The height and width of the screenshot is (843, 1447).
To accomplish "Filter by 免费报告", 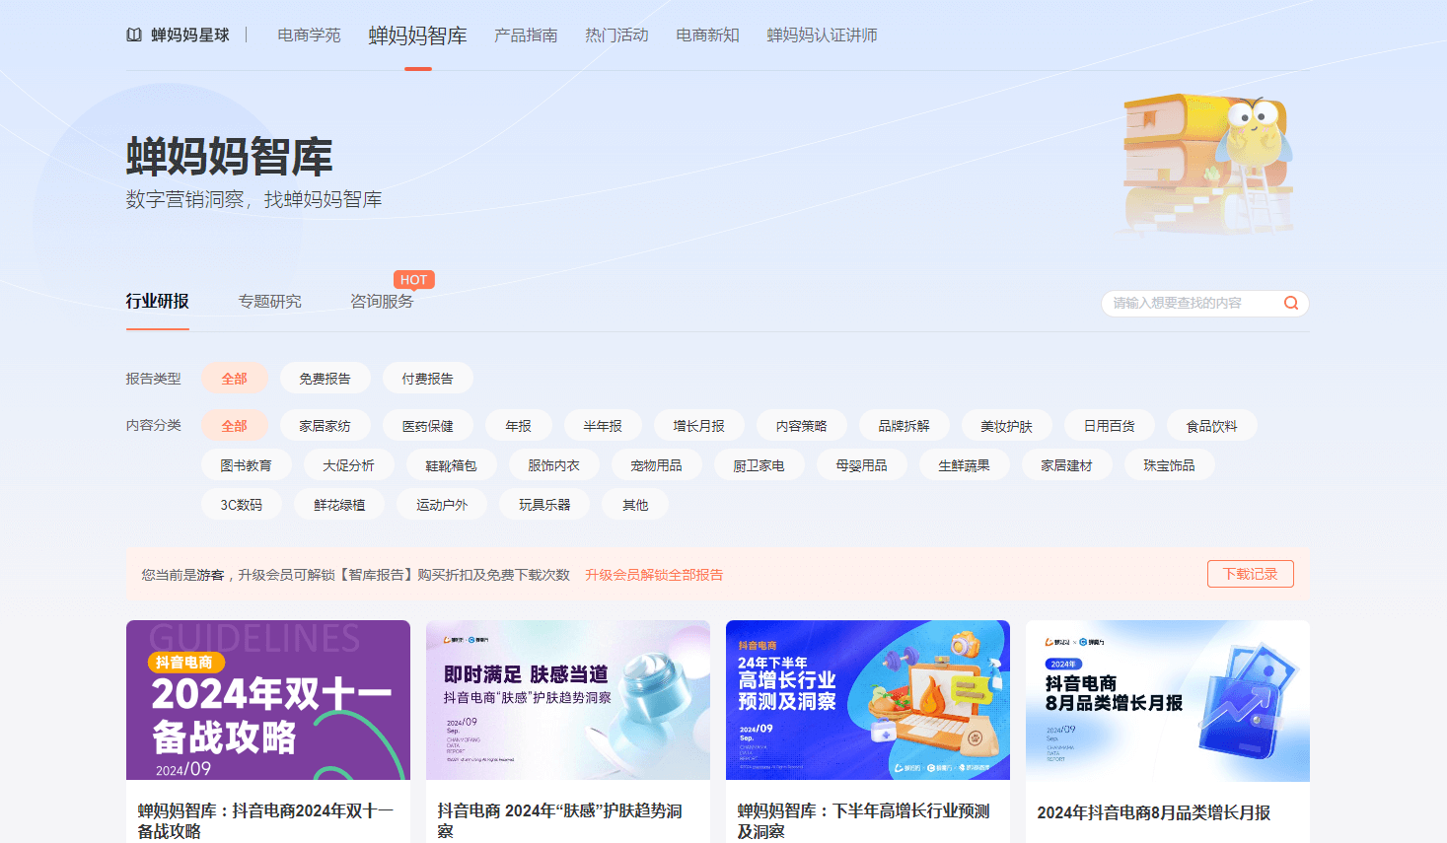I will [x=326, y=379].
